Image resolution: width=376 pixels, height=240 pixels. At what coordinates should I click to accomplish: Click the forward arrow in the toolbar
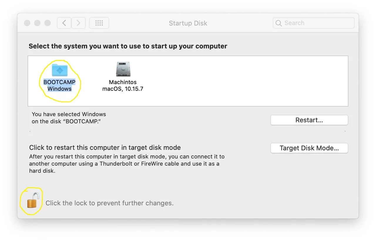click(78, 23)
